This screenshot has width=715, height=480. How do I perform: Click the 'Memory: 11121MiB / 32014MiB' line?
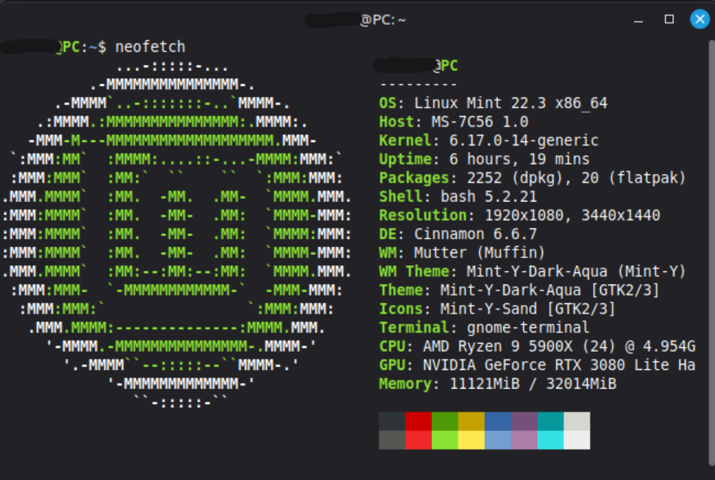(497, 384)
